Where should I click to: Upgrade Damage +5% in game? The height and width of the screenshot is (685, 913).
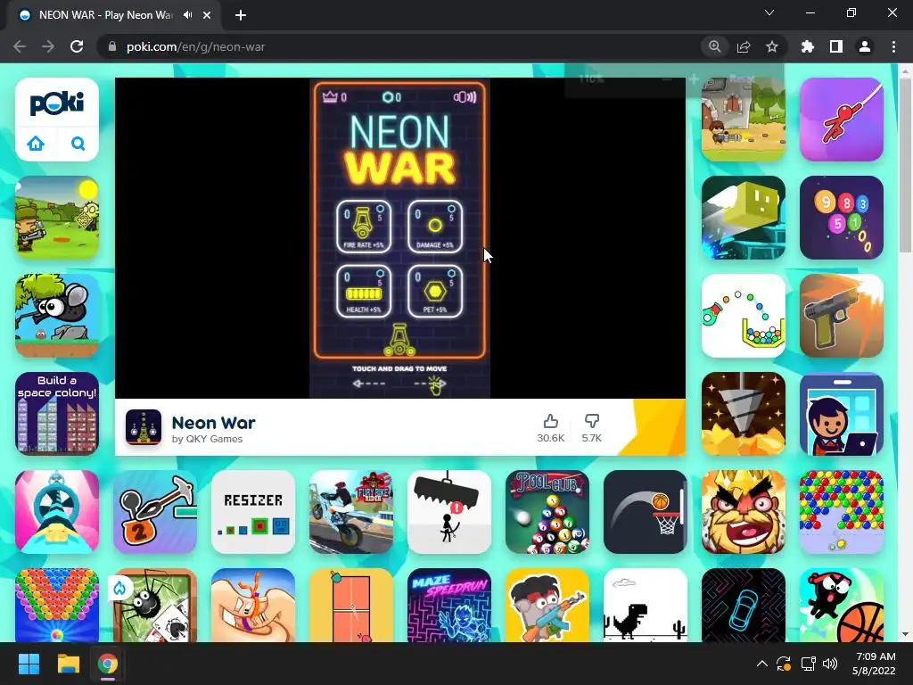(x=435, y=226)
